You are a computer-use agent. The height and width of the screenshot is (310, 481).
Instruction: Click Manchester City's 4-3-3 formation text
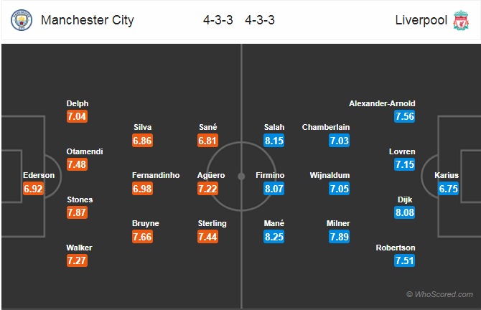coord(218,20)
